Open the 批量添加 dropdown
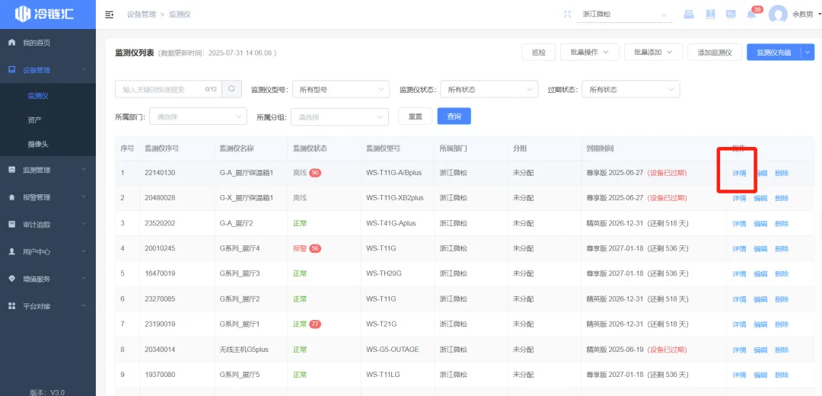This screenshot has width=822, height=396. [653, 53]
